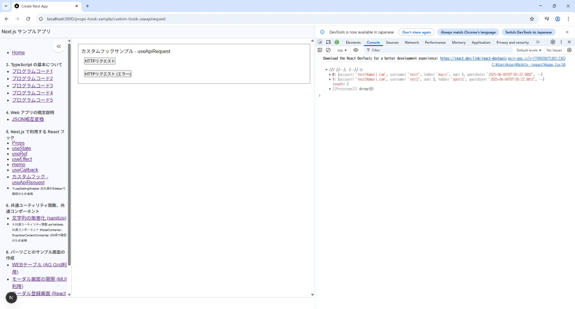Click Switch DevTools to Japanese

(528, 32)
